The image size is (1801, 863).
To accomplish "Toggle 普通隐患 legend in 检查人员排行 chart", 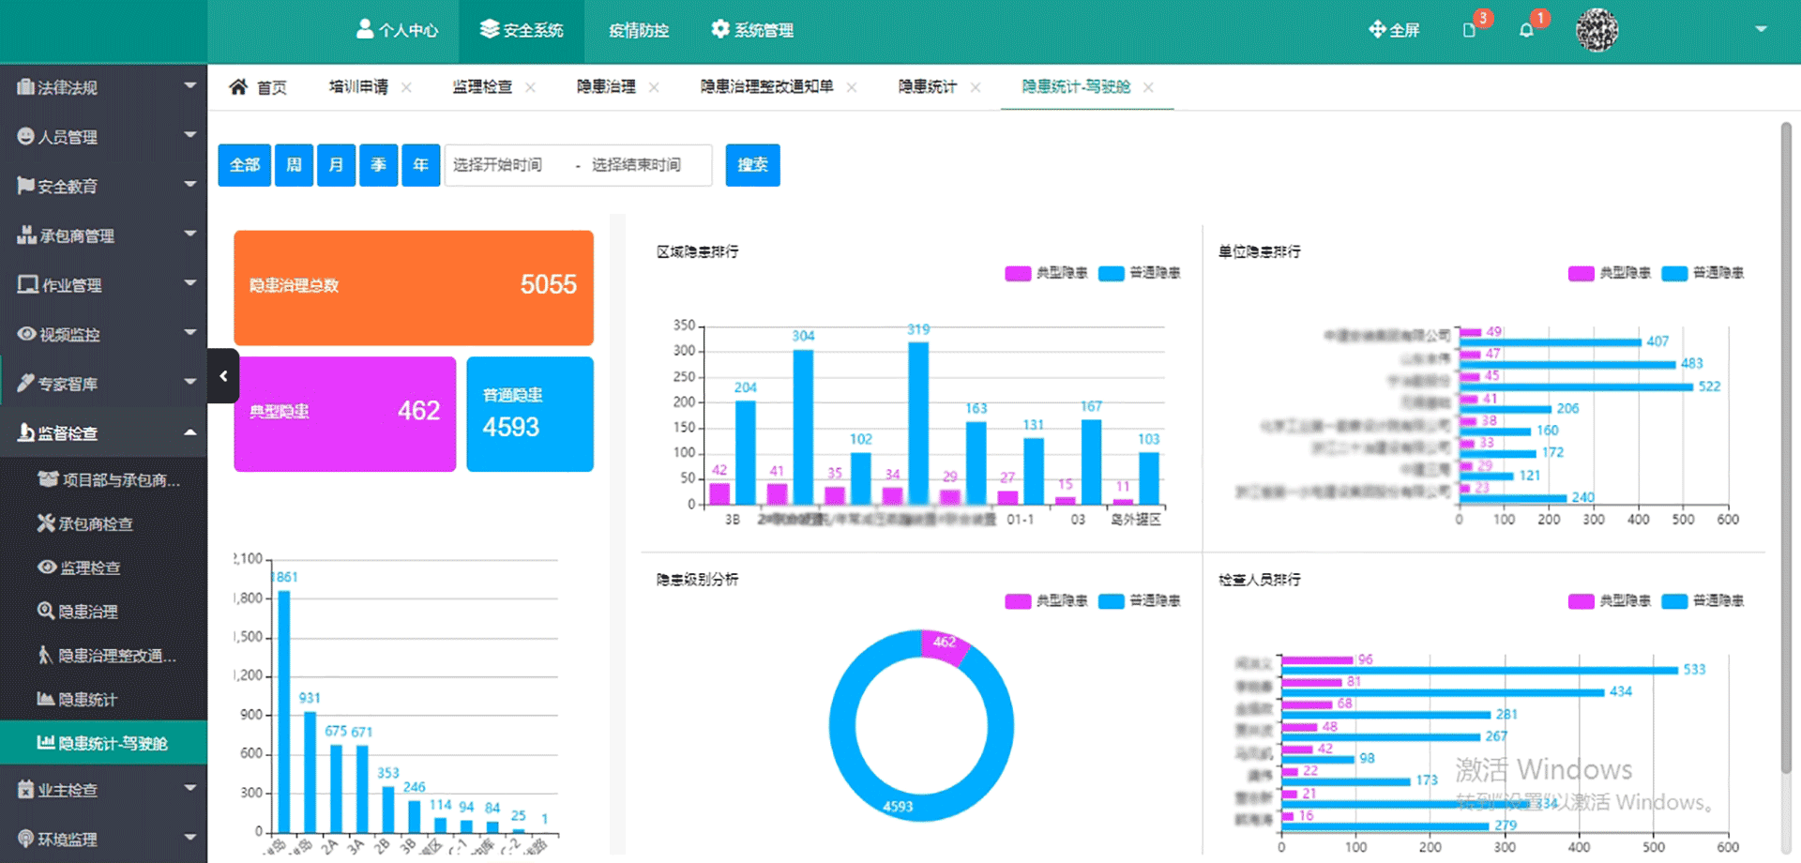I will point(1703,601).
